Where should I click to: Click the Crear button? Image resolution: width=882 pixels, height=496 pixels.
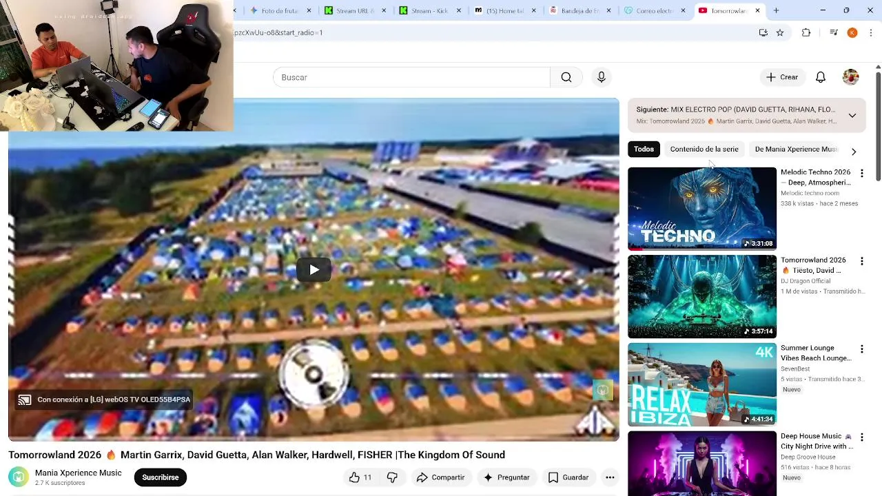(782, 77)
